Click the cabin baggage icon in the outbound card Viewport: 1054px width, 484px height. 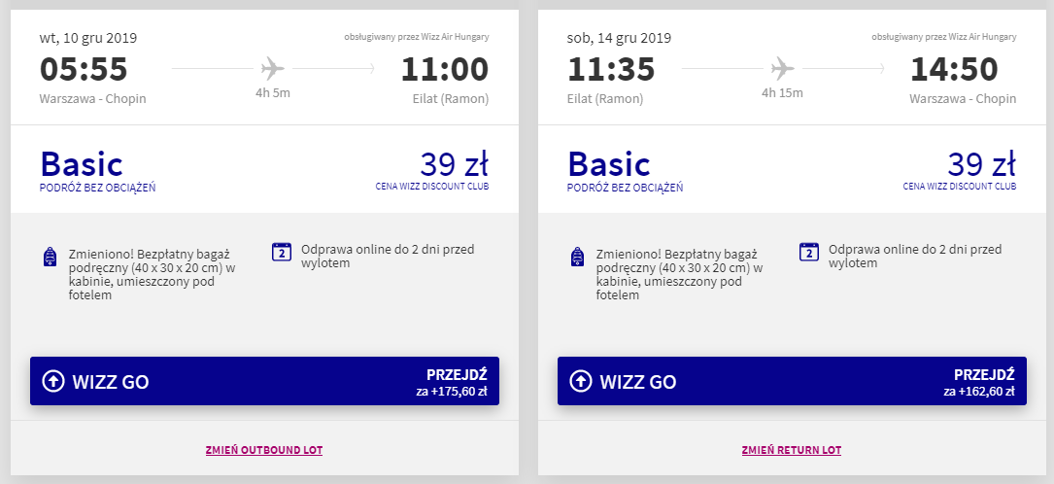point(51,257)
